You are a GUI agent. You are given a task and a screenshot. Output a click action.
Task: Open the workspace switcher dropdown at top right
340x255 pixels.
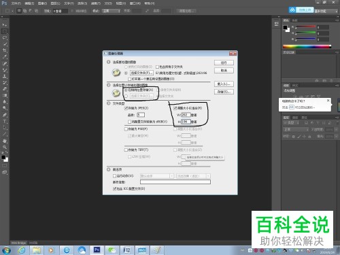point(326,11)
